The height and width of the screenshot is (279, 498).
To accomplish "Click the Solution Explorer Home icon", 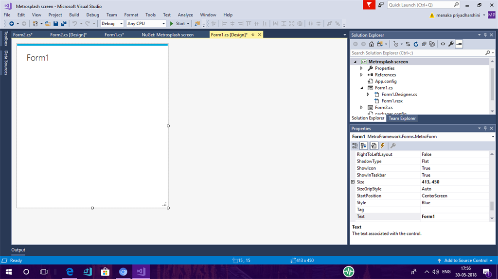I will click(x=371, y=44).
